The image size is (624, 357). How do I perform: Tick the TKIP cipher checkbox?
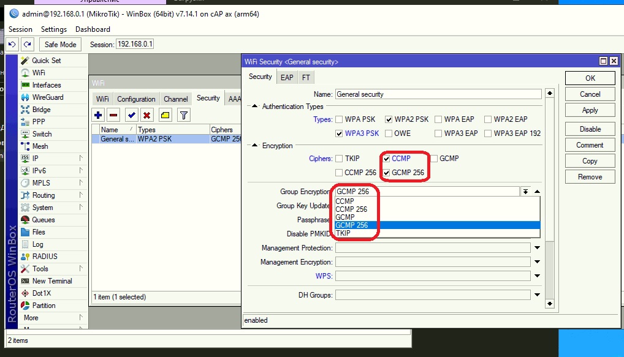coord(339,159)
